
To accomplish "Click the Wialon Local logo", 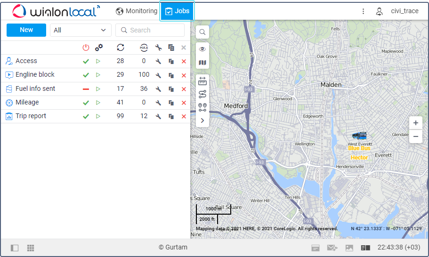I will pos(56,11).
